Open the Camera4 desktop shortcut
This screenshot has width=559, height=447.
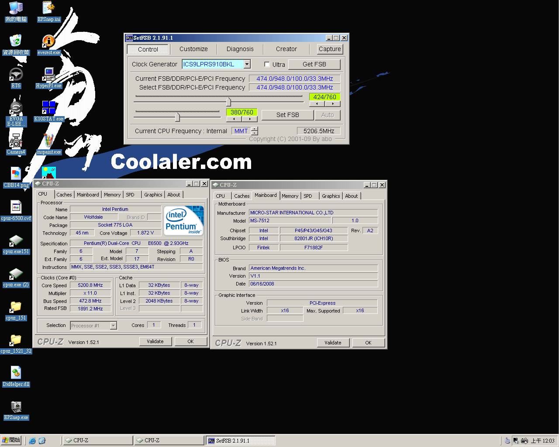click(16, 144)
